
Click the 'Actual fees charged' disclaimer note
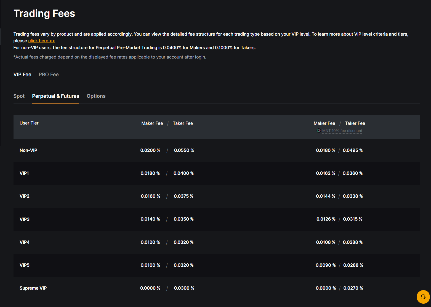coord(110,57)
